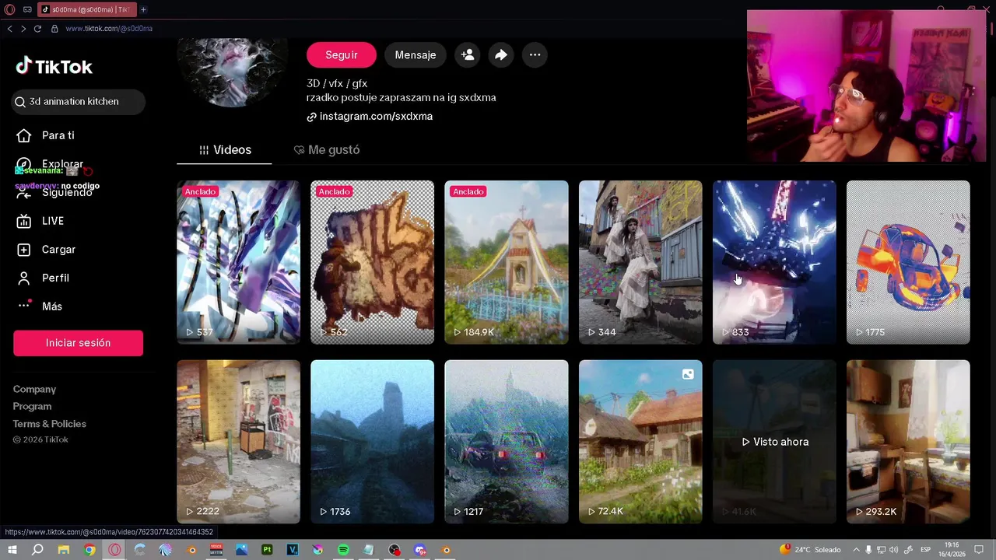Open colorful car video with 1775 views

(908, 262)
